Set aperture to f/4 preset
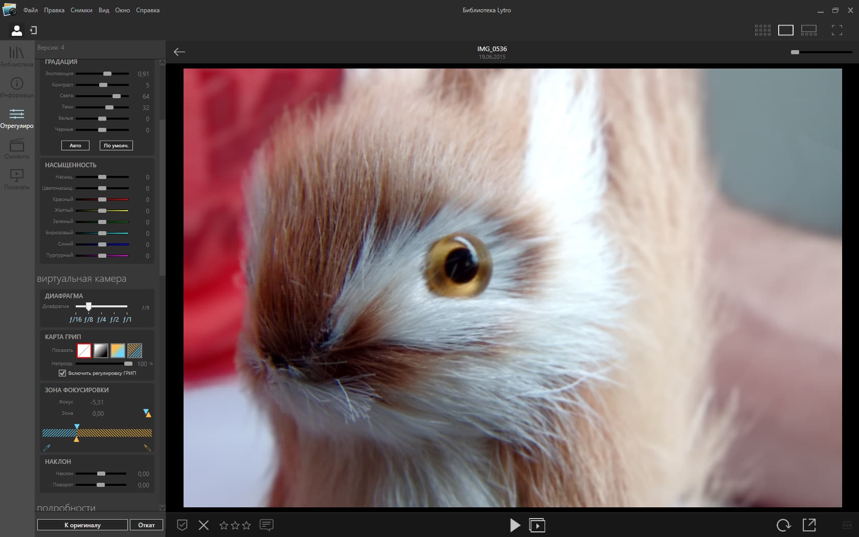 [102, 320]
